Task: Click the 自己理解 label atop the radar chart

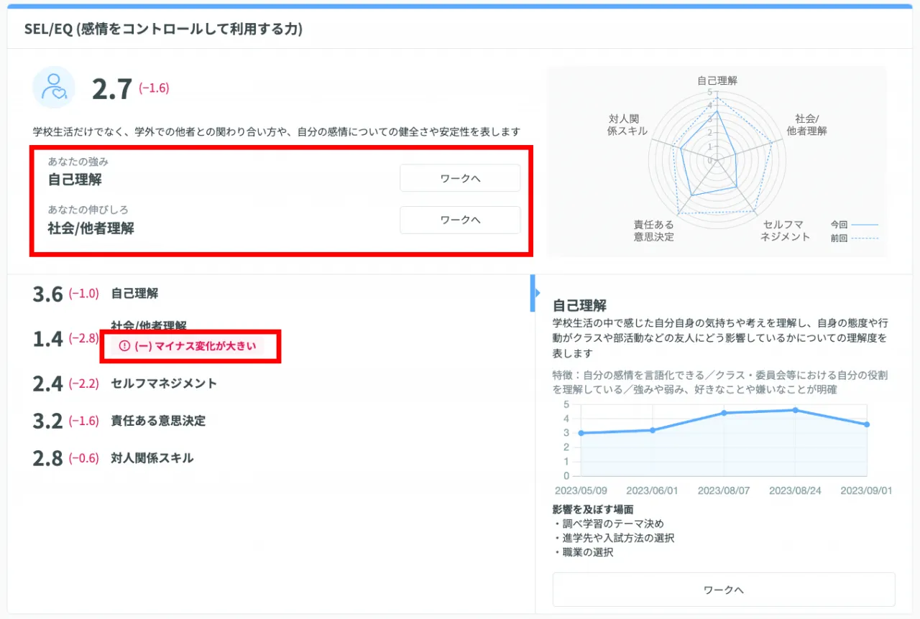Action: tap(717, 80)
